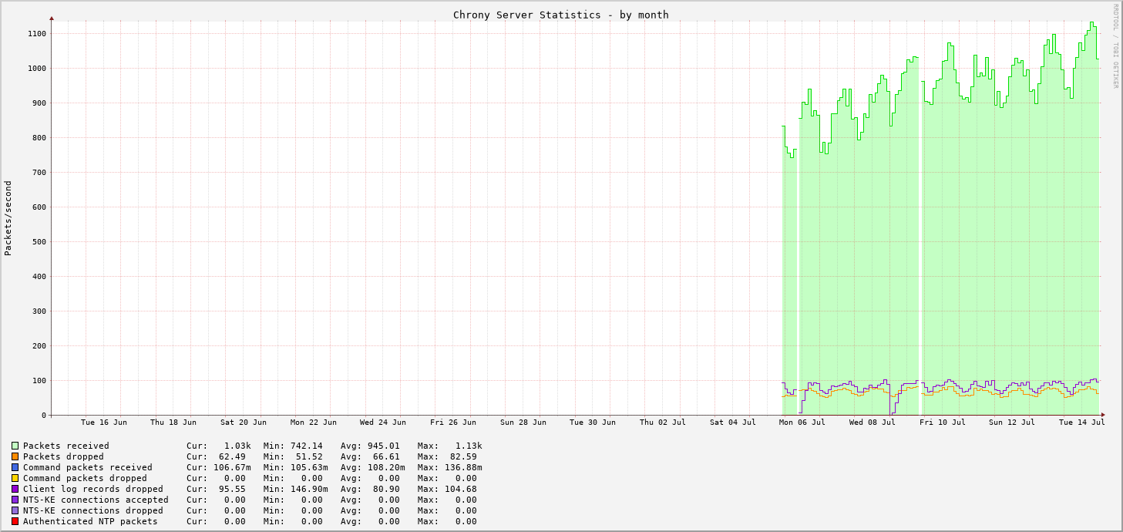Viewport: 1123px width, 532px height.
Task: Click the Packets/second axis label
Action: tap(8, 218)
